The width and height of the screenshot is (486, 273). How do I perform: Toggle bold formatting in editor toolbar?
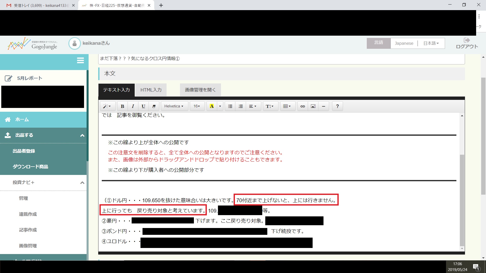click(123, 106)
